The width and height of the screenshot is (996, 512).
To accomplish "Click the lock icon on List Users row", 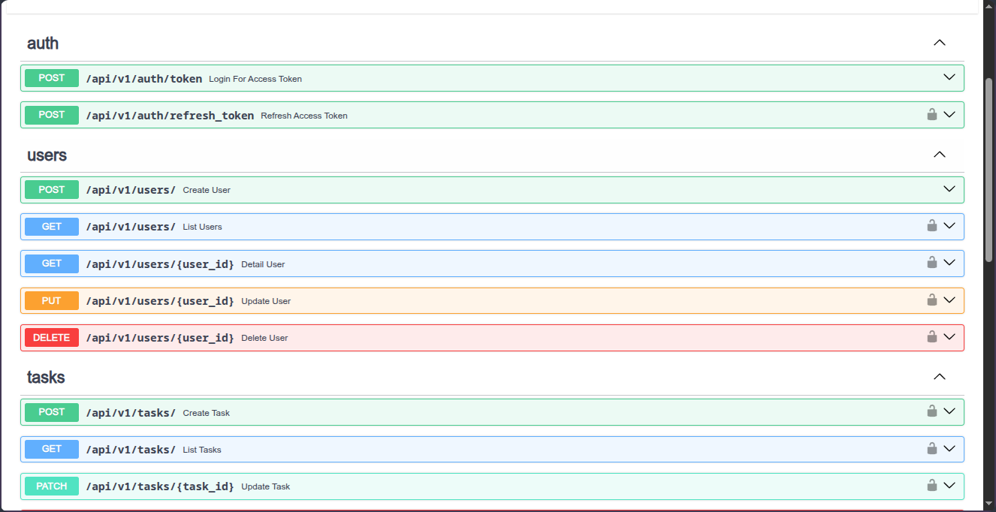I will click(931, 226).
